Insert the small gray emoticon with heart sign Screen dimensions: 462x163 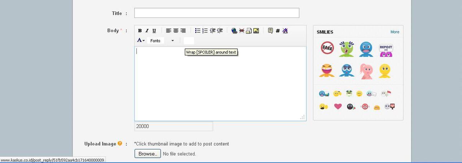coord(389,106)
